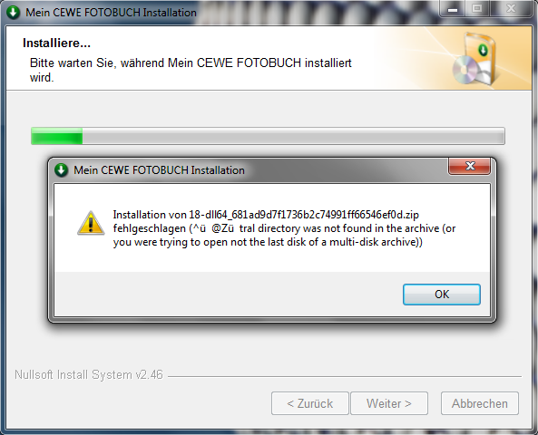
Task: Click the zip filename in the error message
Action: [304, 215]
